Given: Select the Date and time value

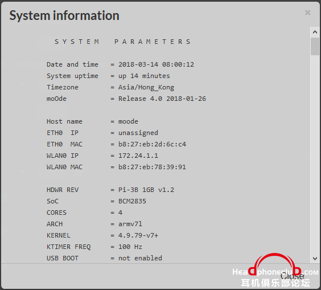Looking at the screenshot, I should pyautogui.click(x=156, y=64).
